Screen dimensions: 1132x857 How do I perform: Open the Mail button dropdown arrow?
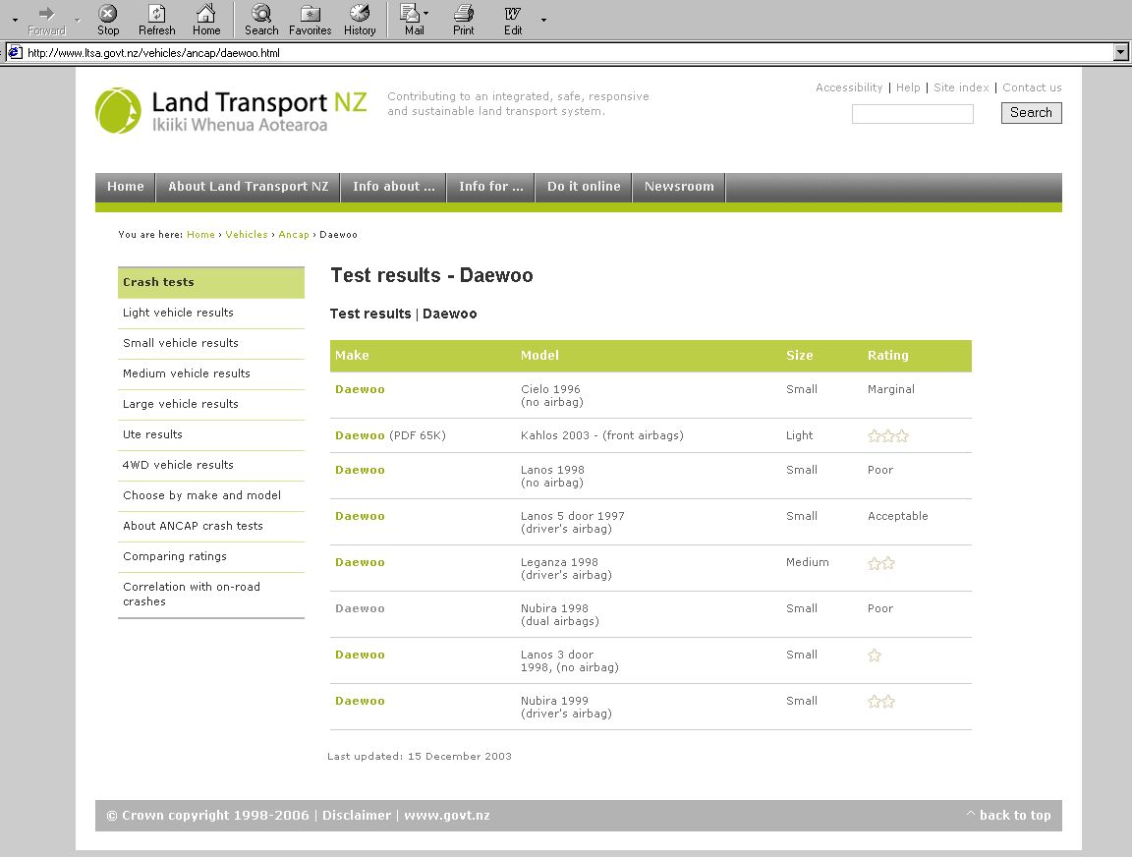point(426,13)
